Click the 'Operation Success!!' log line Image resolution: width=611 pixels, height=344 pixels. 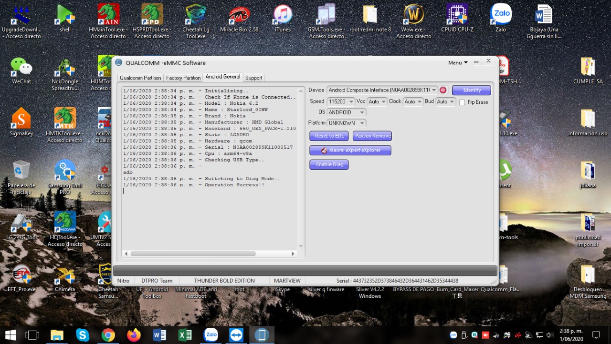click(193, 185)
